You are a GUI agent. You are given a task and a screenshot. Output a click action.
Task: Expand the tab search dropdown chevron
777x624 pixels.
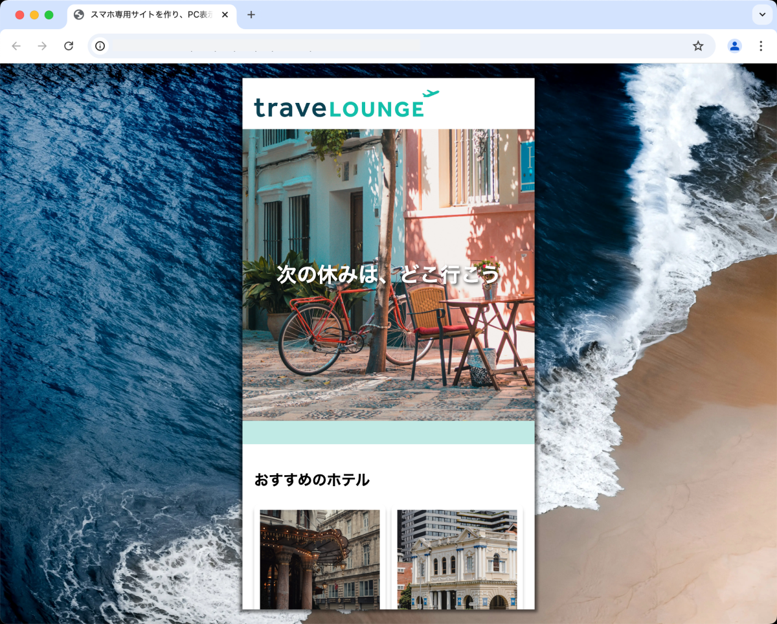(761, 15)
